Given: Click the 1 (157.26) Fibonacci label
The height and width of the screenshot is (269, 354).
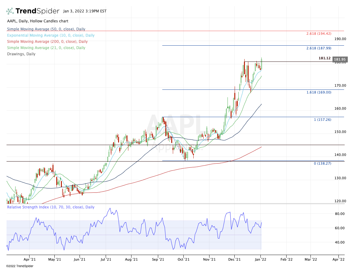Looking at the screenshot, I should coord(323,120).
